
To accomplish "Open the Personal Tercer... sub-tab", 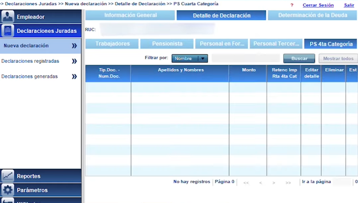I will tap(276, 44).
